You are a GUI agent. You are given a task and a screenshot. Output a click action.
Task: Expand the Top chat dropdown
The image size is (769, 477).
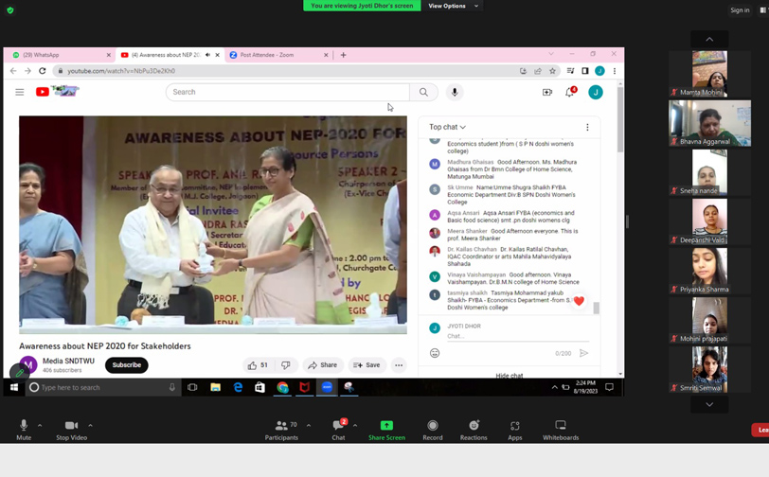click(447, 127)
